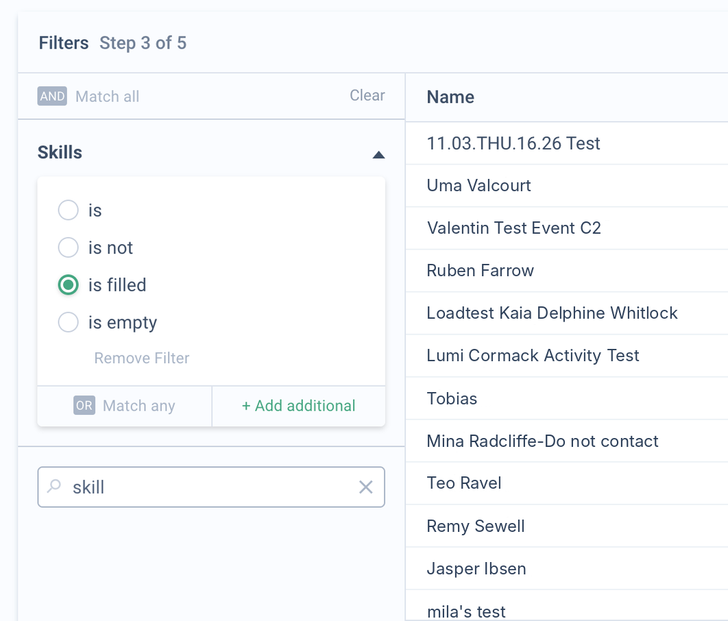
Task: Select the "is empty" radio option
Action: pyautogui.click(x=69, y=322)
